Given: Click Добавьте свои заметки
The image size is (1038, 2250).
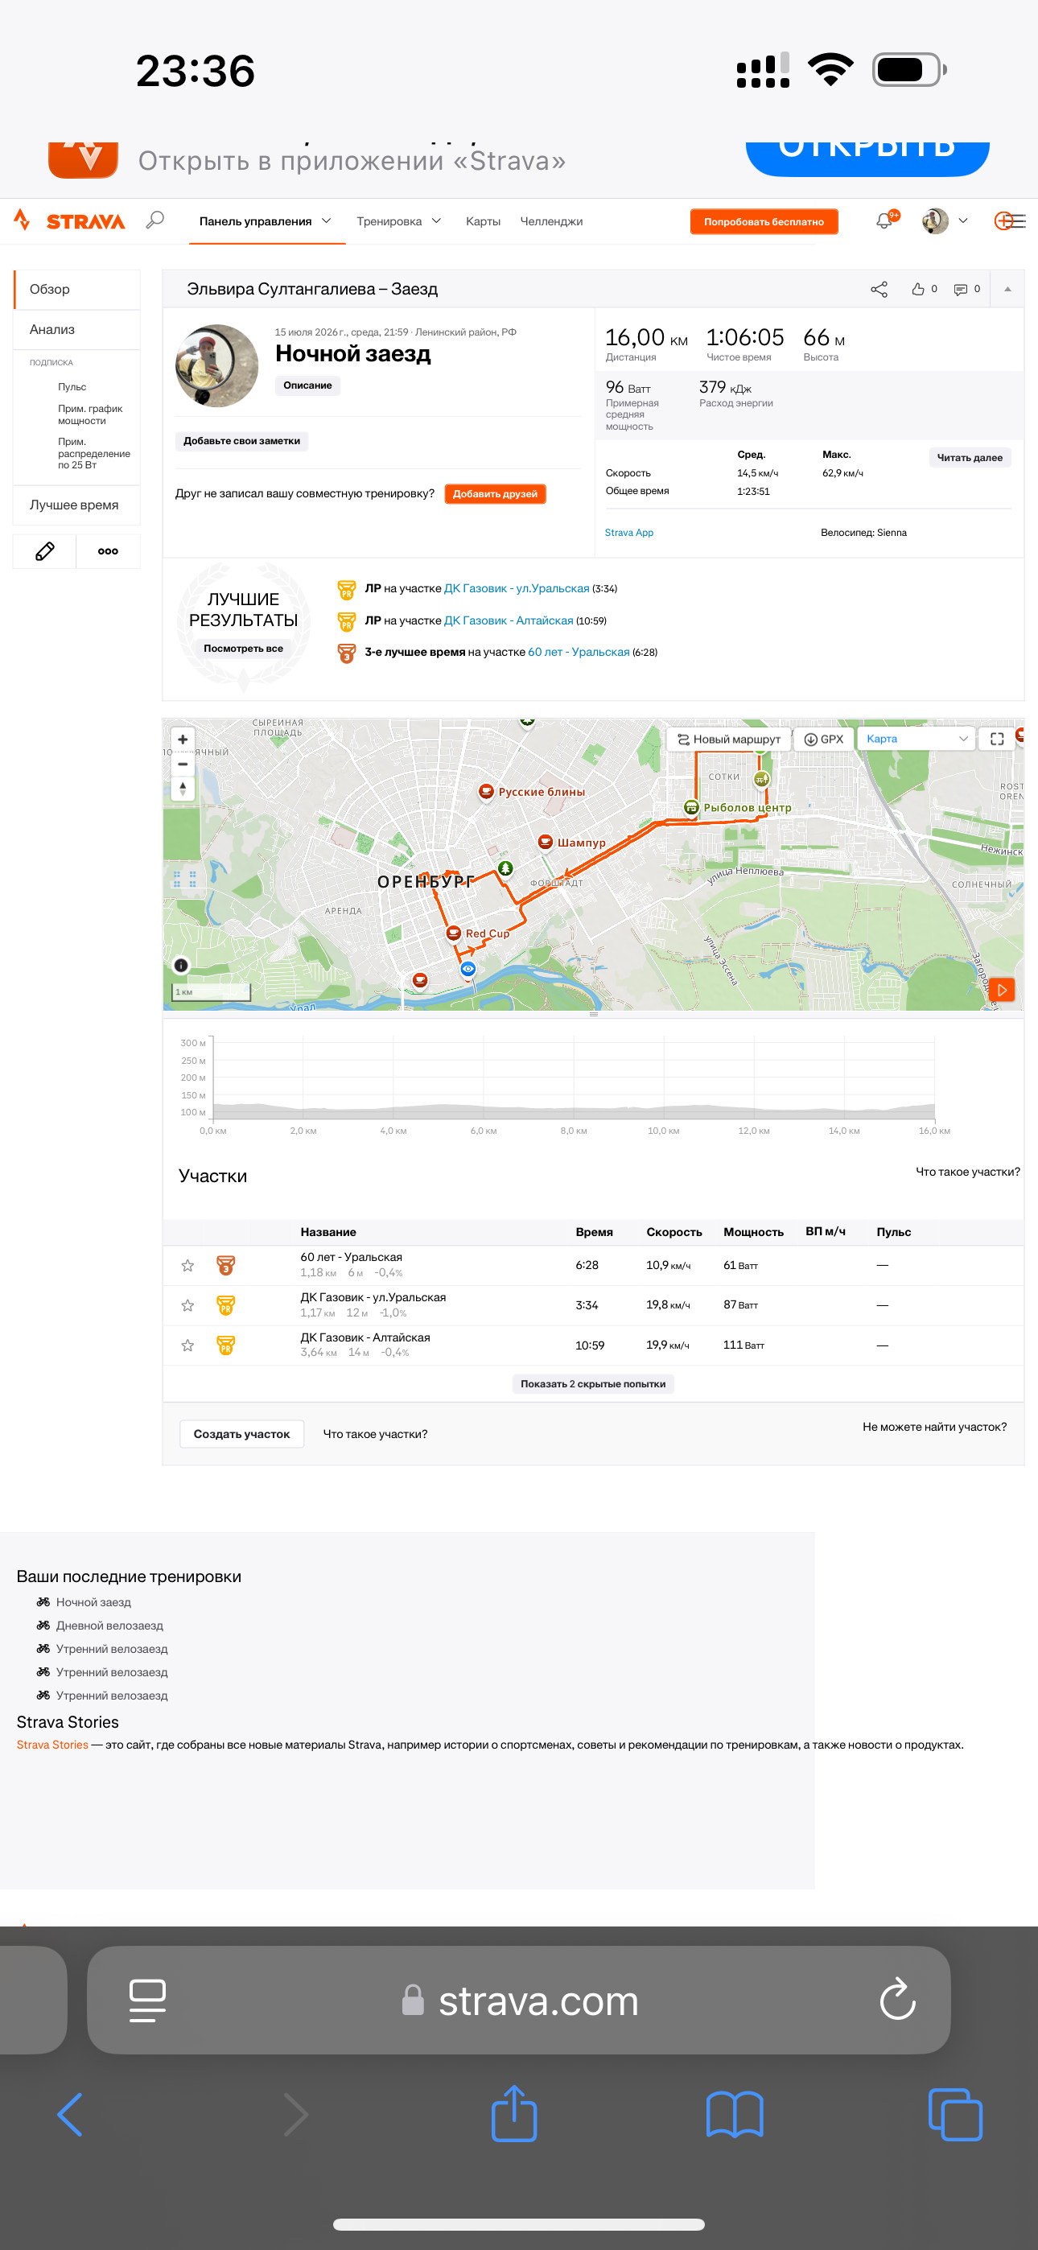Looking at the screenshot, I should coord(242,441).
